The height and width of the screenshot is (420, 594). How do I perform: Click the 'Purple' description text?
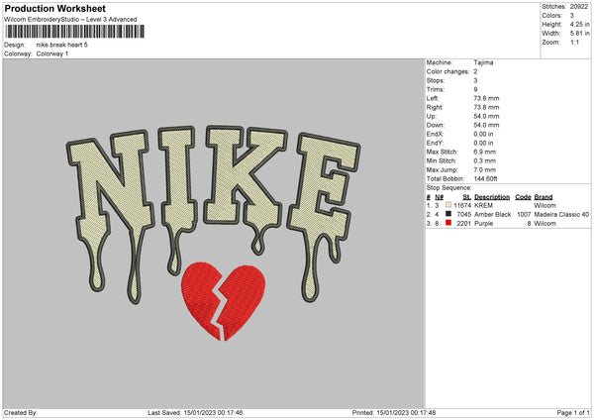click(x=484, y=224)
